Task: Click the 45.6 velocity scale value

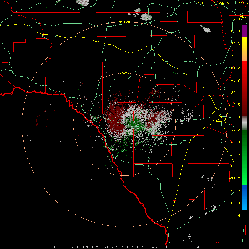Action: (235, 80)
